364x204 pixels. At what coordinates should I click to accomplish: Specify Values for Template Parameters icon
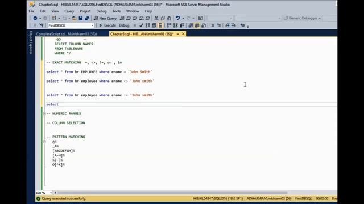243,25
